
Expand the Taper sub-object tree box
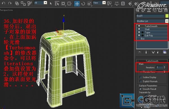coord(143,32)
